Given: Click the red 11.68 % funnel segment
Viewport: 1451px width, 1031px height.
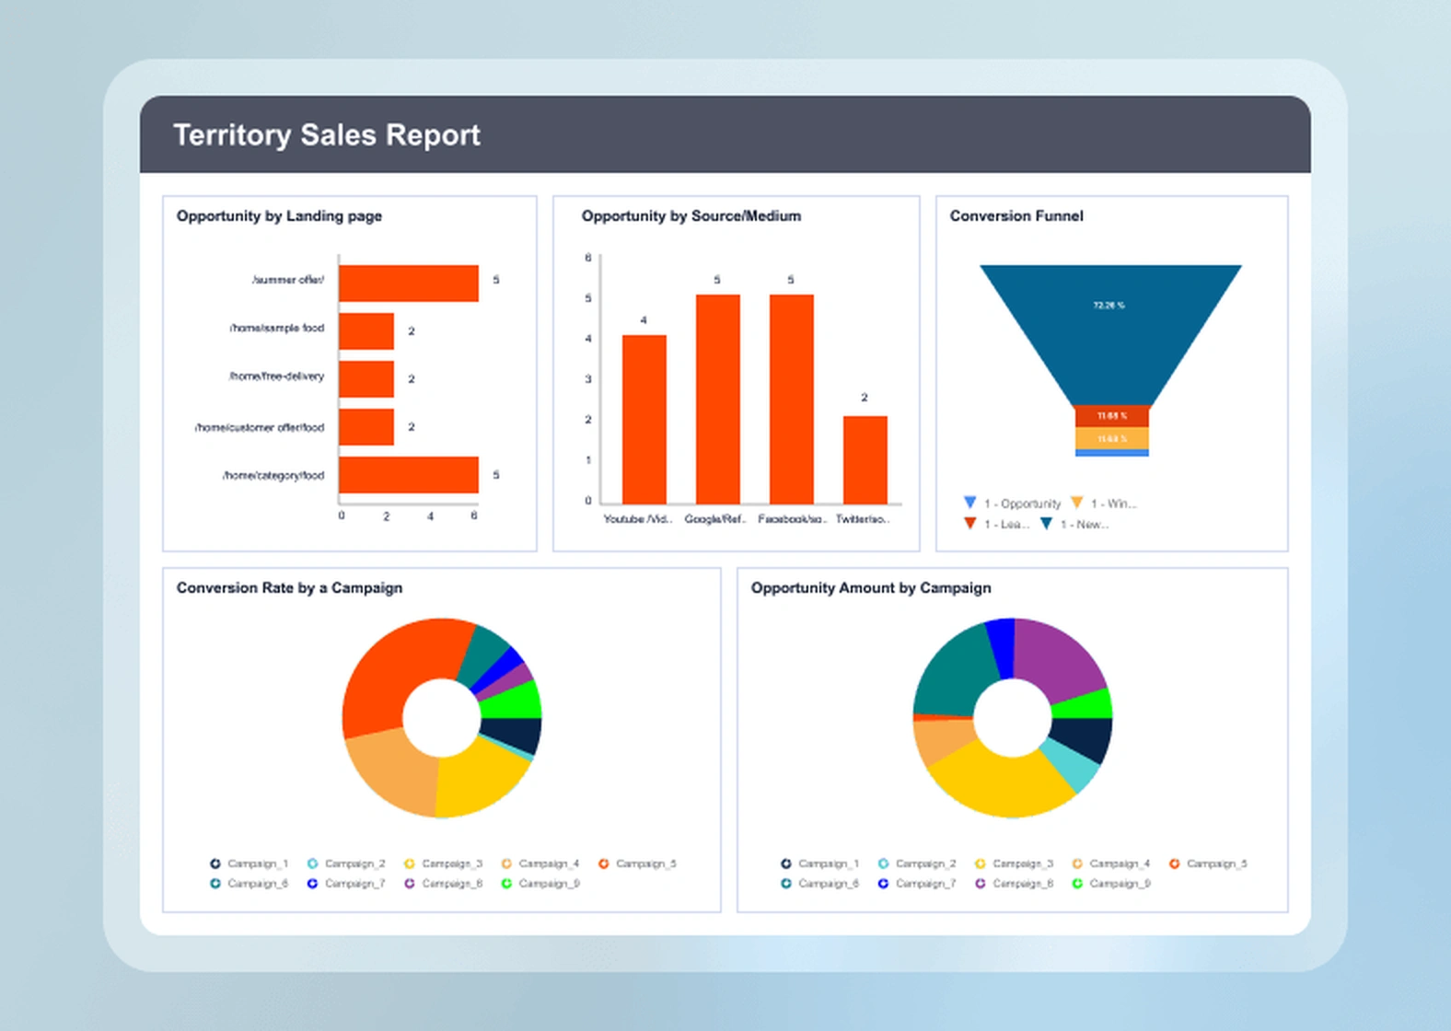Looking at the screenshot, I should pos(1112,416).
